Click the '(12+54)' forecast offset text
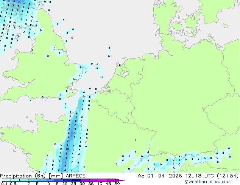This screenshot has height=185, width=240. tap(228, 176)
